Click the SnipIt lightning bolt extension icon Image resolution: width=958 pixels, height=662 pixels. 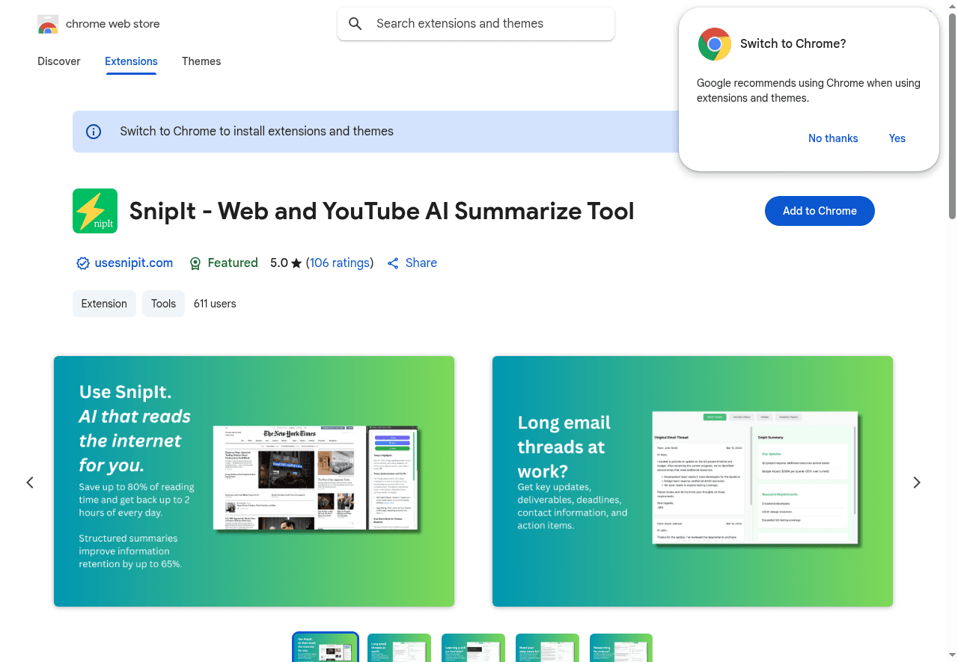(94, 210)
